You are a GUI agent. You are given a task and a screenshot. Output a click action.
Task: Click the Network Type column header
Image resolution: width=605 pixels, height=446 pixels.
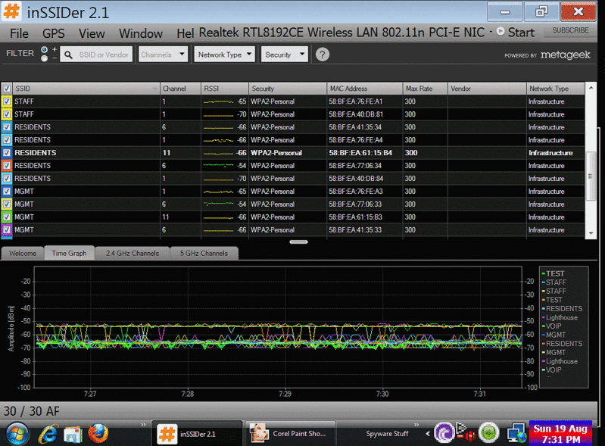[x=555, y=89]
